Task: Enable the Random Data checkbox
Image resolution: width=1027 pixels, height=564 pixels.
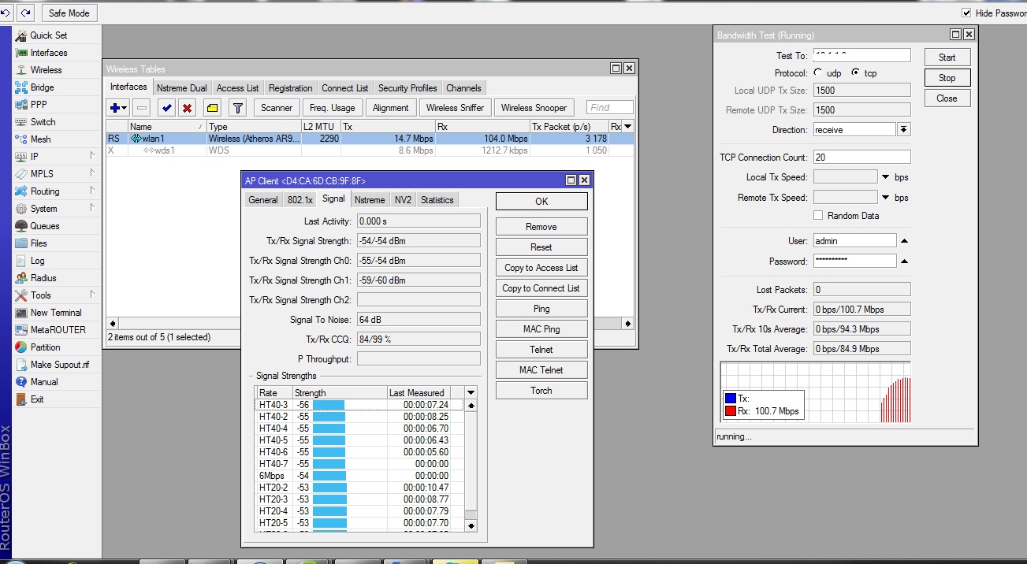Action: click(818, 216)
